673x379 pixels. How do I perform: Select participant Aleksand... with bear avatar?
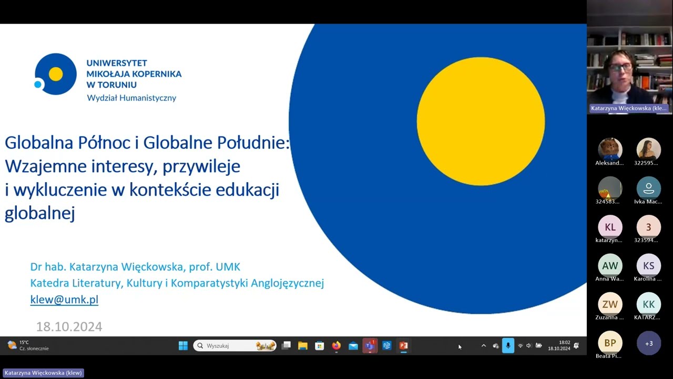pos(610,149)
